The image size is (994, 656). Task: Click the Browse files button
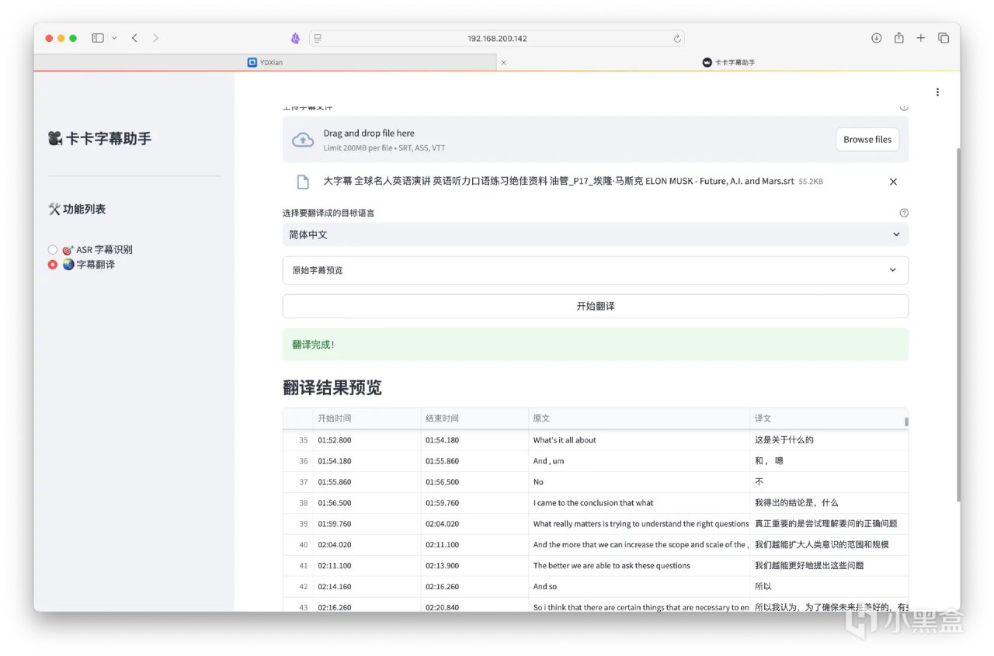click(x=867, y=140)
